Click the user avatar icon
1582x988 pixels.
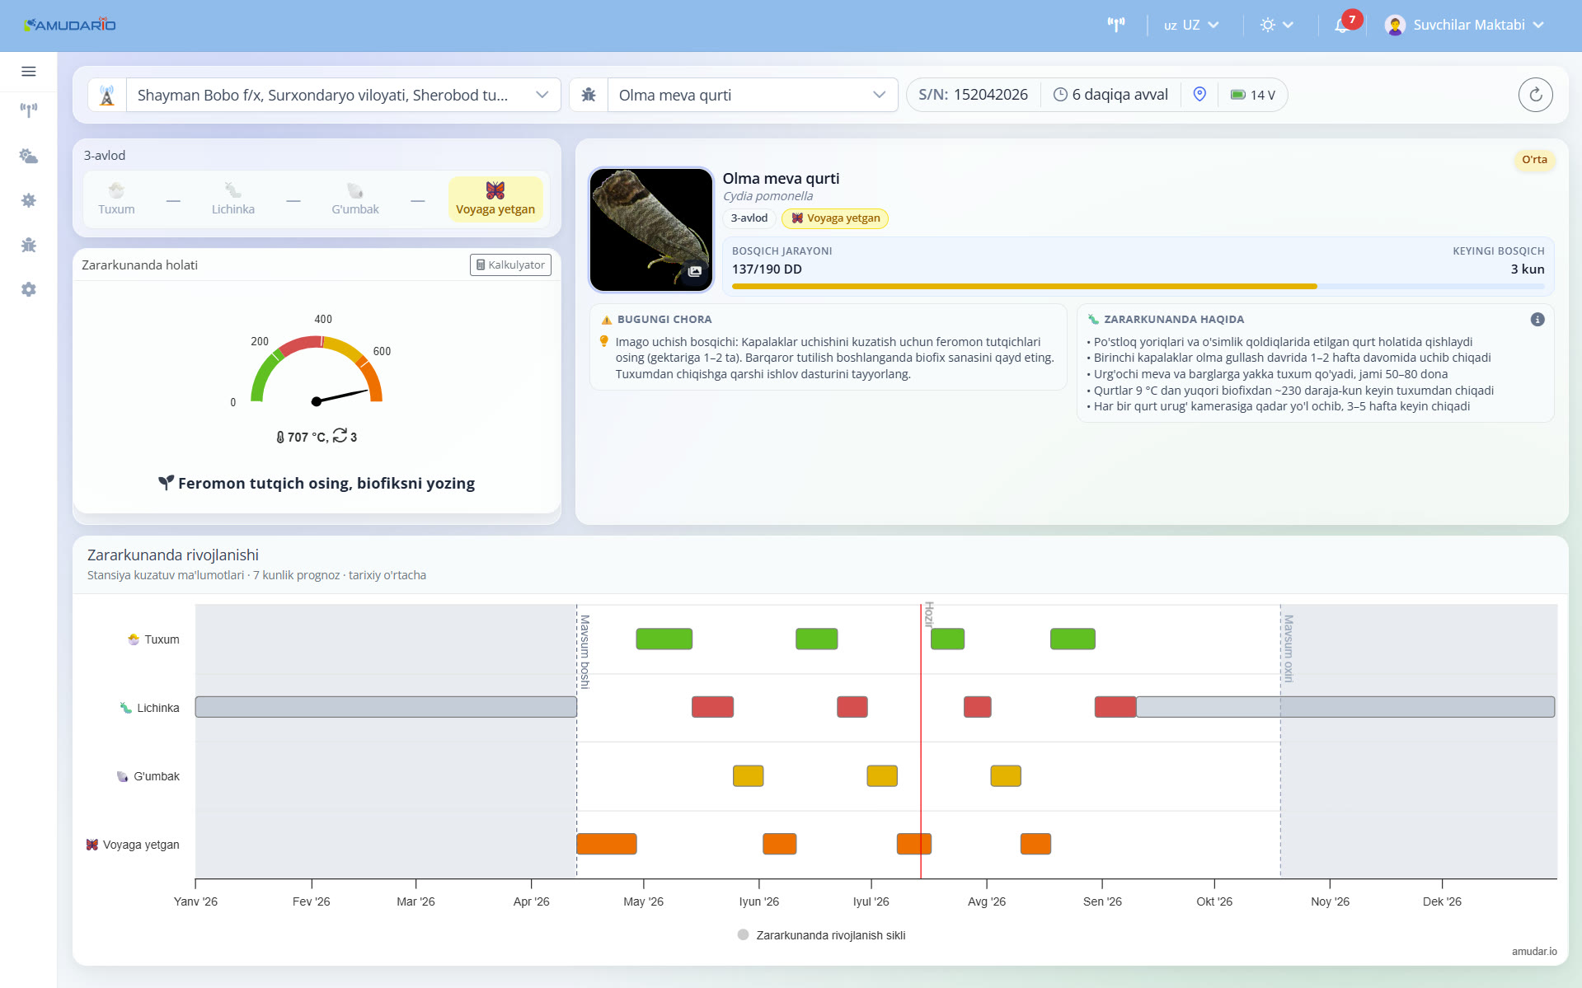point(1395,25)
